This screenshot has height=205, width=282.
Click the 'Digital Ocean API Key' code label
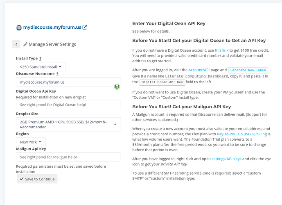162,82
